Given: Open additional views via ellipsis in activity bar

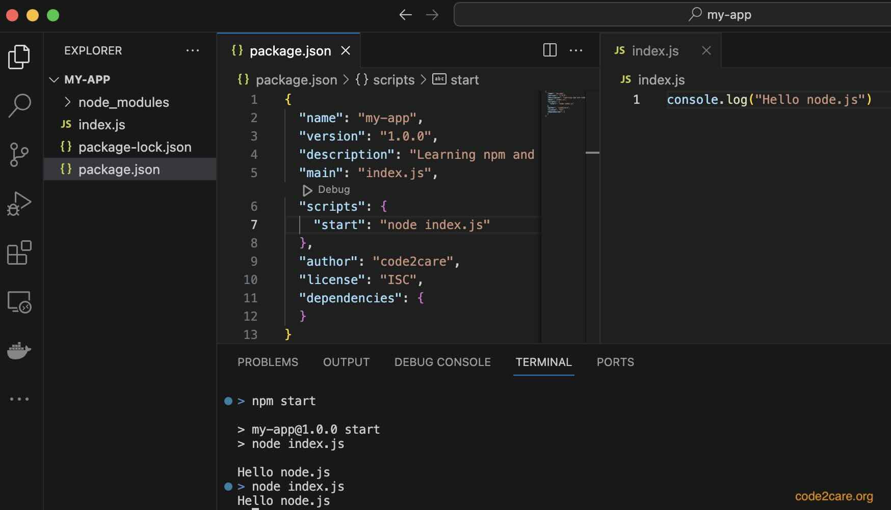Looking at the screenshot, I should click(x=19, y=399).
